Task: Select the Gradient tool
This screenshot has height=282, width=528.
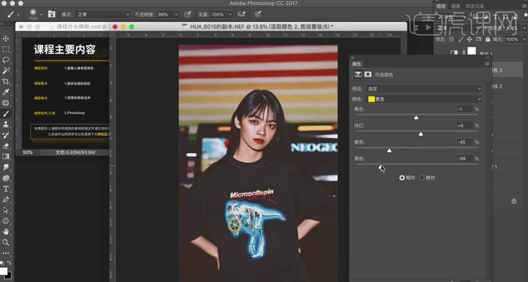Action: click(6, 156)
